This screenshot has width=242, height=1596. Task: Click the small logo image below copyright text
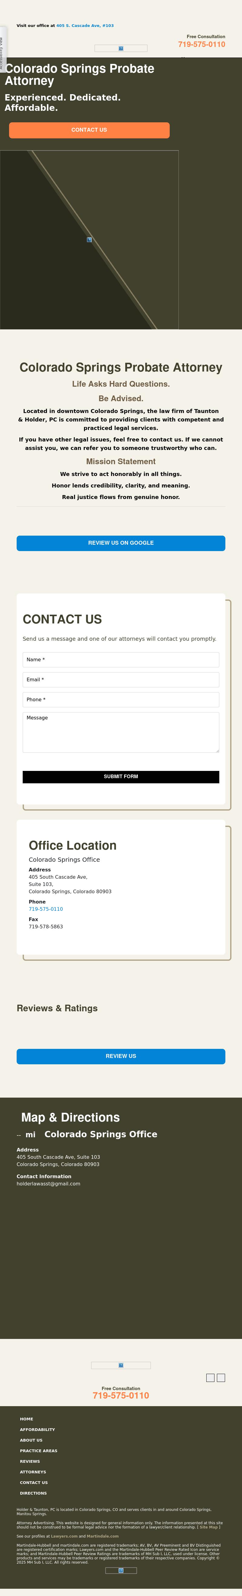121,1570
